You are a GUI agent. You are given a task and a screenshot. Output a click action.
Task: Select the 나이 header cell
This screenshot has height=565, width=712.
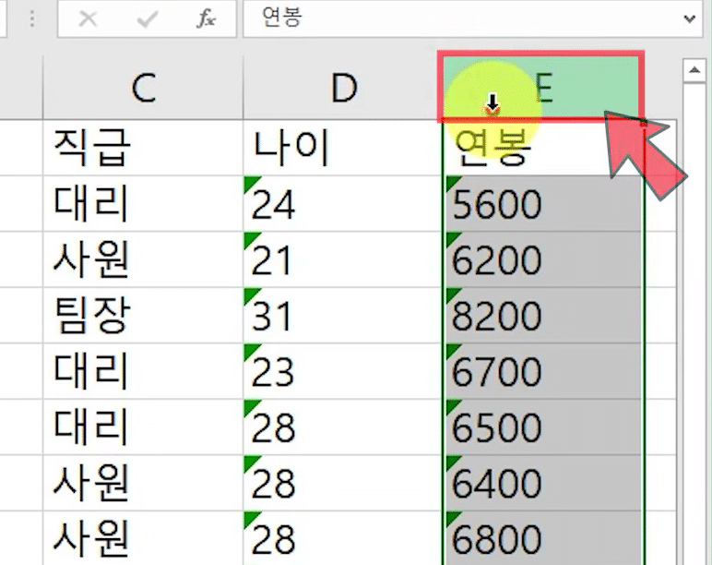tap(343, 149)
